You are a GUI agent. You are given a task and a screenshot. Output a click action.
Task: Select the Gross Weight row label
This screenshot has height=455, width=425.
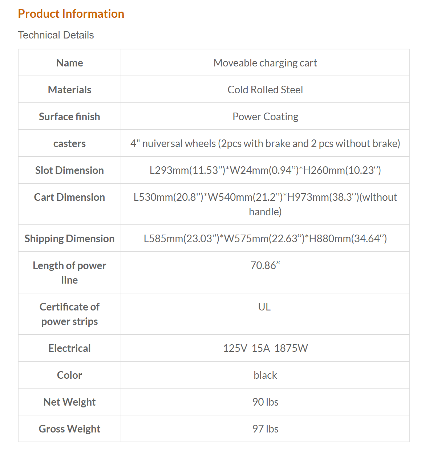click(69, 429)
